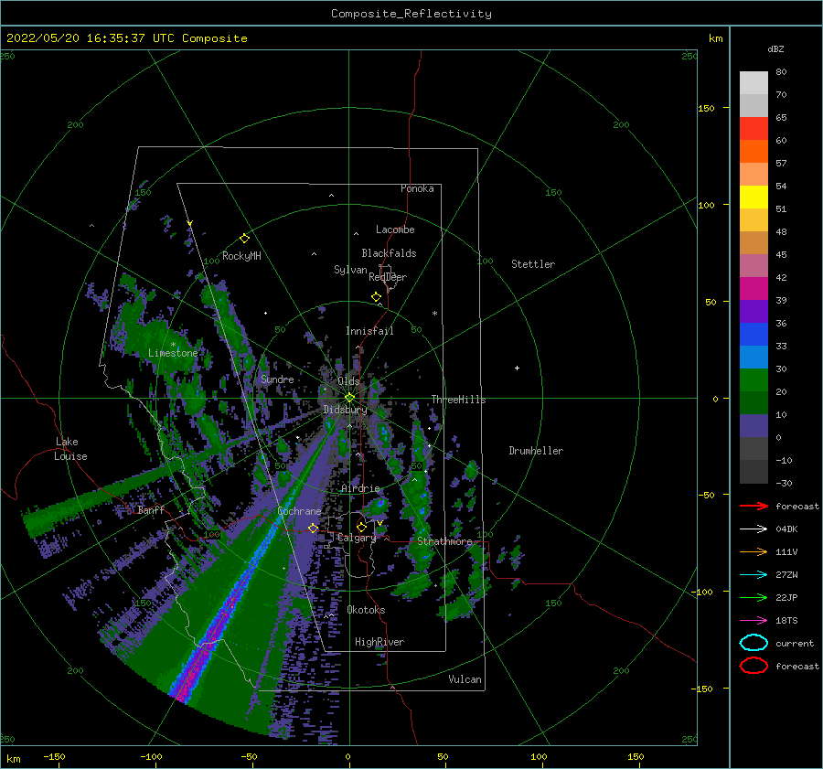823x769 pixels.
Task: Click the HighRiver label
Action: tap(379, 642)
